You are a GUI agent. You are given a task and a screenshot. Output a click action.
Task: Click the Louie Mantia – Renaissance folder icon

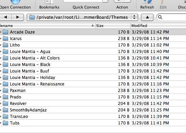[5, 84]
